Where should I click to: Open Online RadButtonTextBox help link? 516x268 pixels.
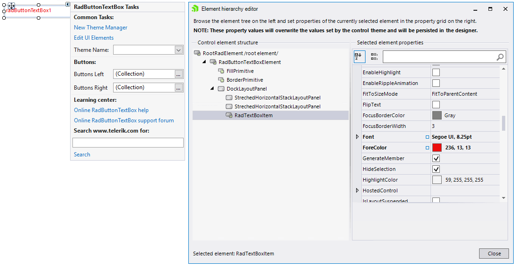[111, 110]
